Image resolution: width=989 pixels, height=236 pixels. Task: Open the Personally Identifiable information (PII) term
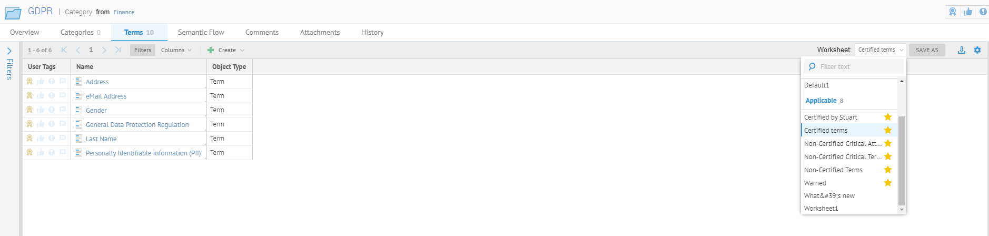[x=143, y=153]
